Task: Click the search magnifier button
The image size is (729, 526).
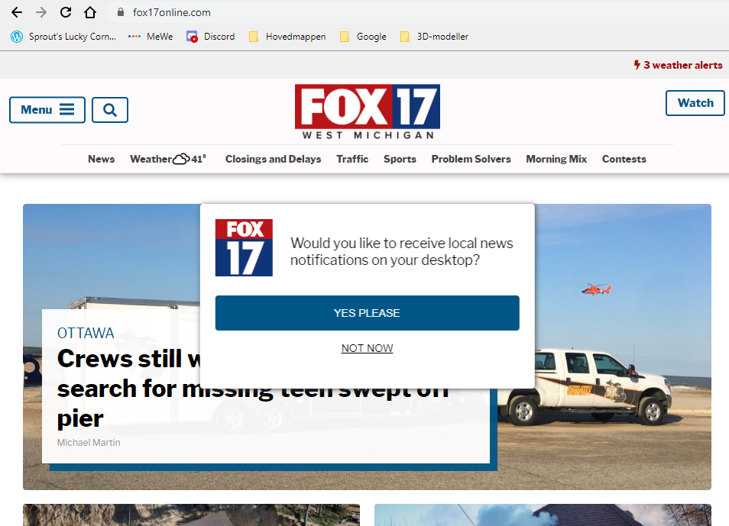Action: click(x=110, y=110)
